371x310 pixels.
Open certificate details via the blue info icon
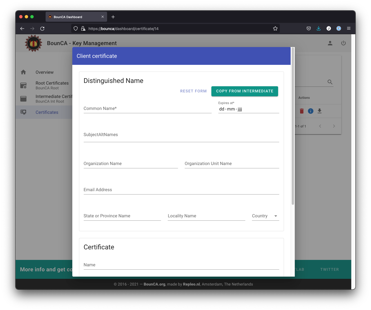click(x=310, y=111)
